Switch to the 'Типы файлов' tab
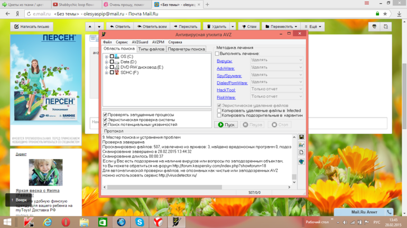The image size is (407, 228). (151, 49)
